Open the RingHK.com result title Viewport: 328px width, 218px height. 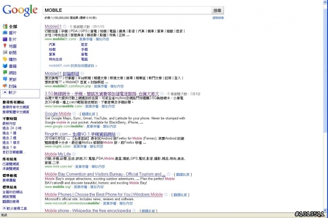coord(80,134)
